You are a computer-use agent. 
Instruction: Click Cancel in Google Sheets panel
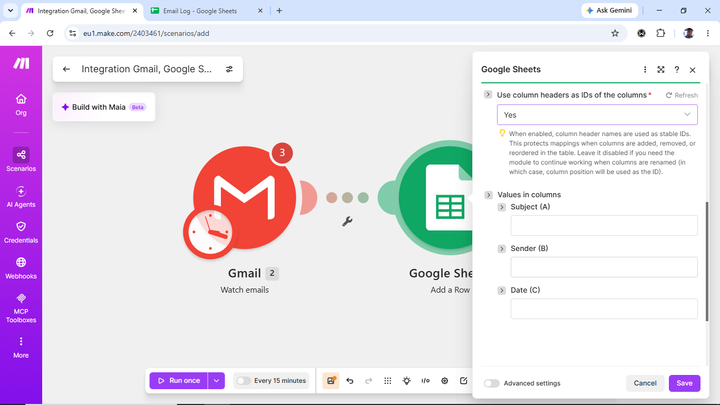[645, 383]
